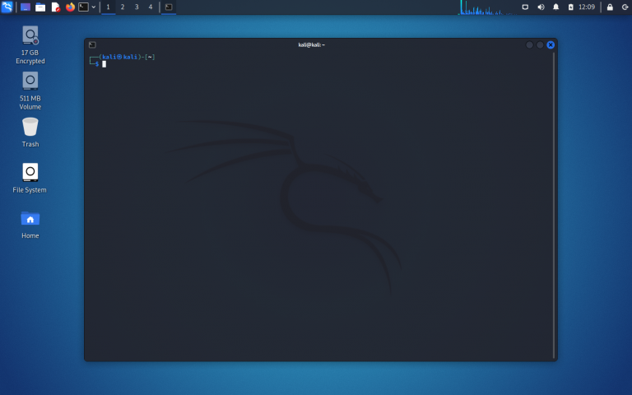Click the show desktop panel icon
This screenshot has width=632, height=395.
click(x=26, y=7)
